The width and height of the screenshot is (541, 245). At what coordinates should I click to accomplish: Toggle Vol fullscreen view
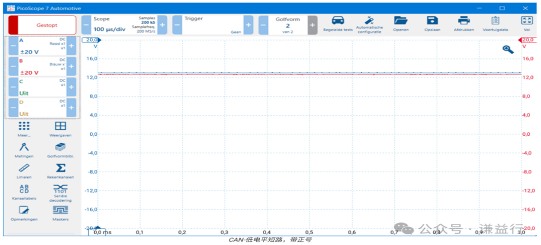[x=526, y=21]
